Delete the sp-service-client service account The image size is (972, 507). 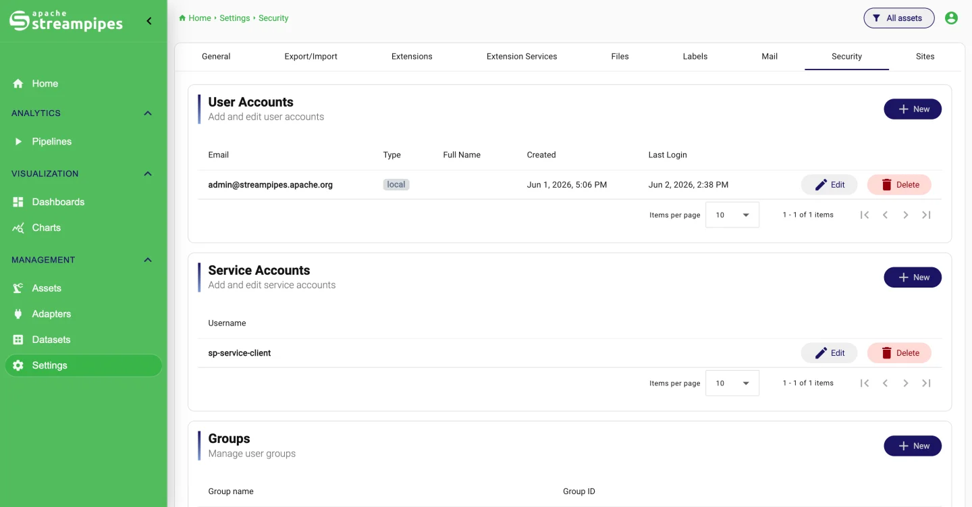[x=899, y=353]
